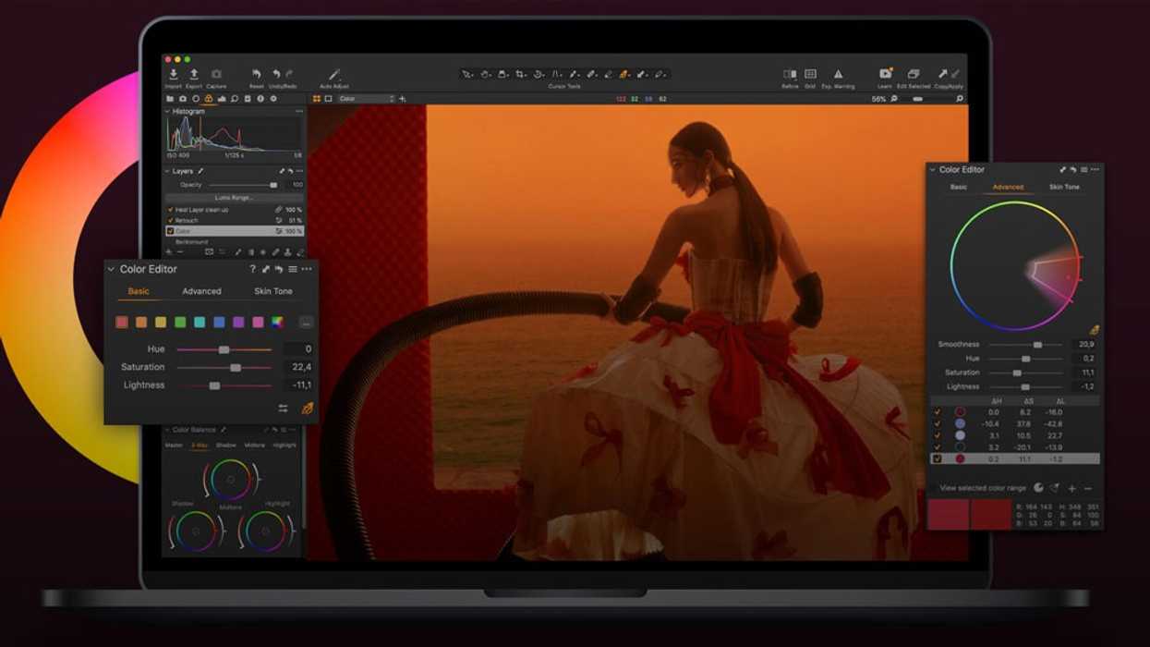1150x647 pixels.
Task: Toggle the Grid overlay icon
Action: pos(810,74)
